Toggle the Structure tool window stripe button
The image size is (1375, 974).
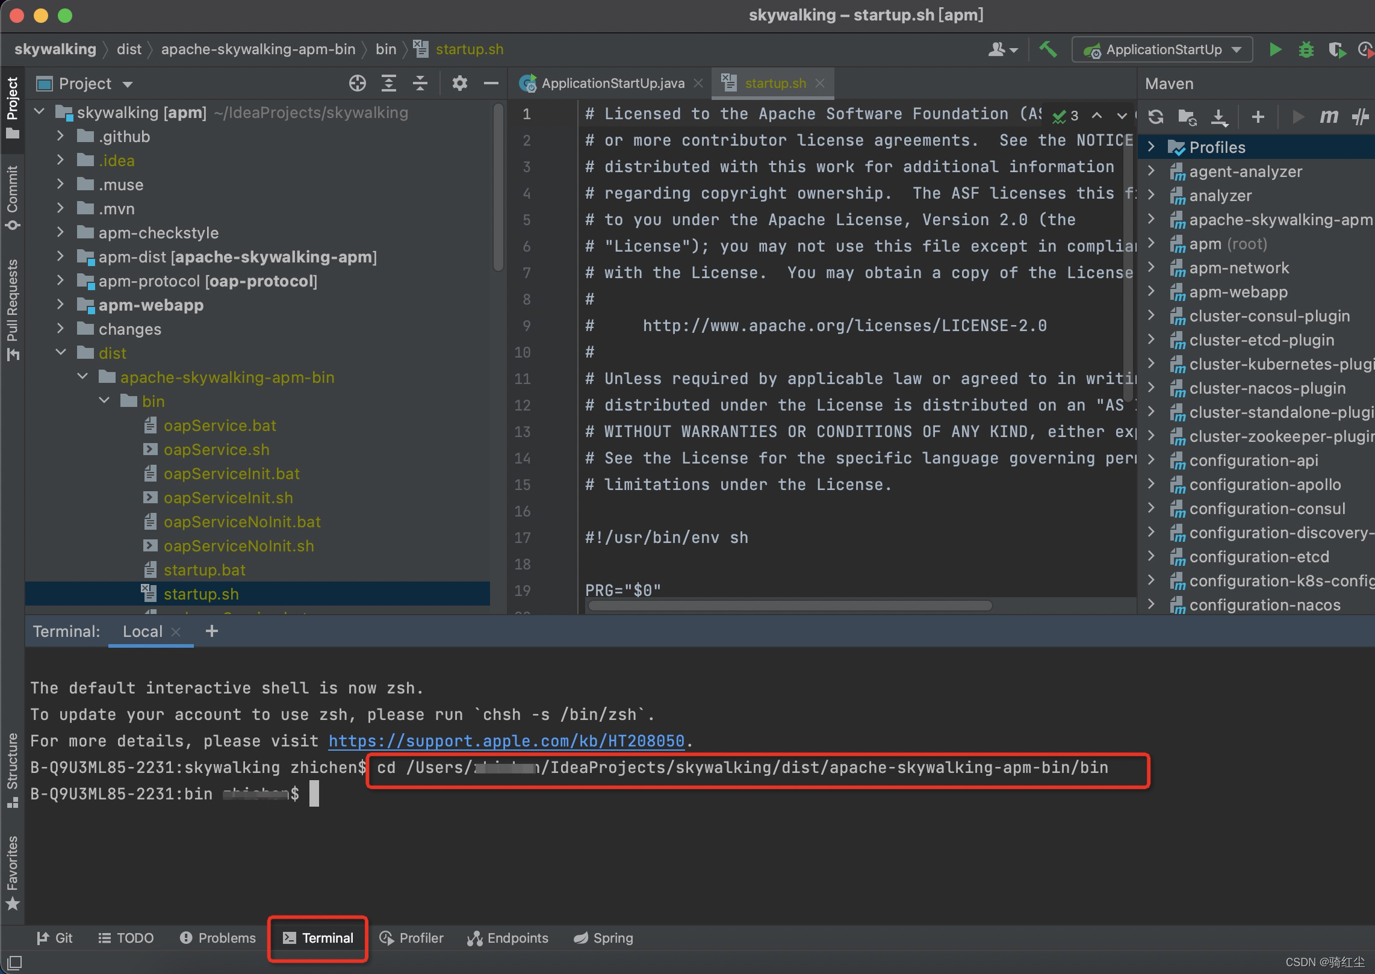click(12, 769)
